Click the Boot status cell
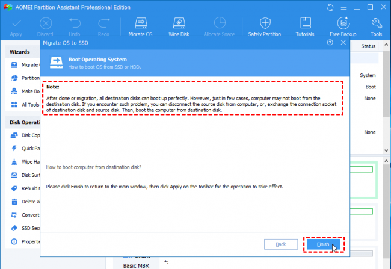The width and height of the screenshot is (391, 269). (371, 87)
